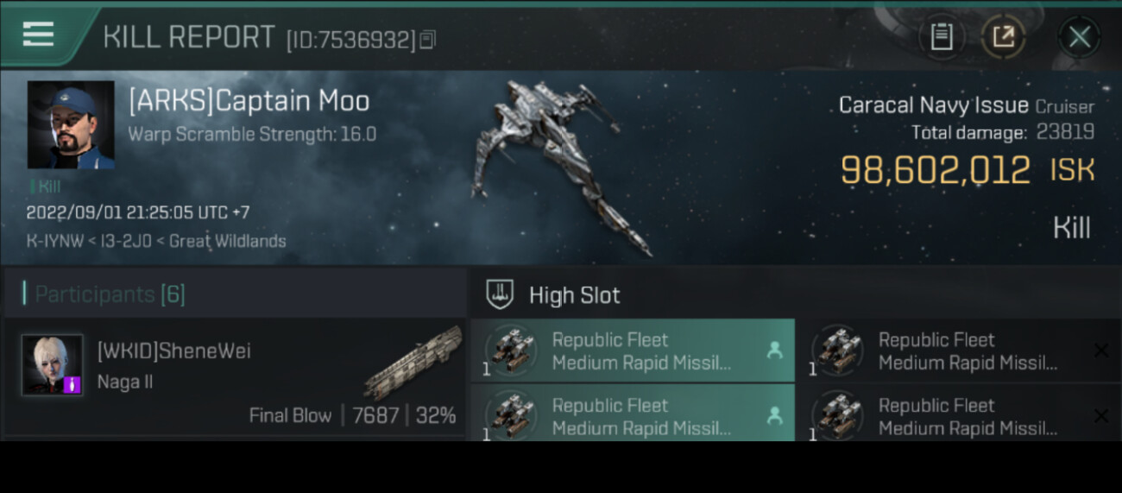The height and width of the screenshot is (493, 1122).
Task: Click the X mark on the bottom-right launcher
Action: (x=1101, y=416)
